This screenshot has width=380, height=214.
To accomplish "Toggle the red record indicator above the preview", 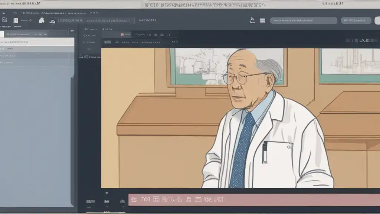I will click(122, 35).
